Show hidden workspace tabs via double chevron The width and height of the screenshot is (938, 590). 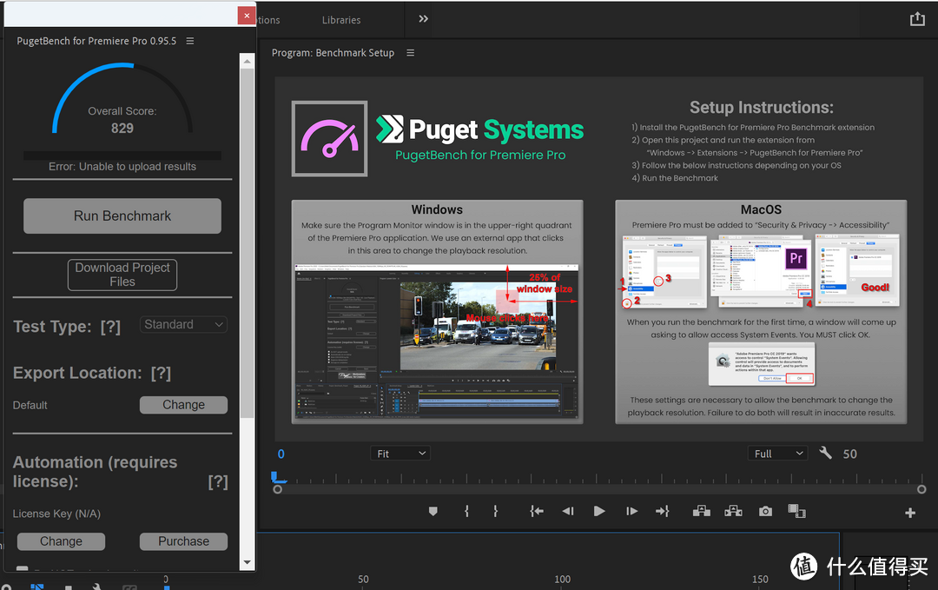click(x=424, y=19)
